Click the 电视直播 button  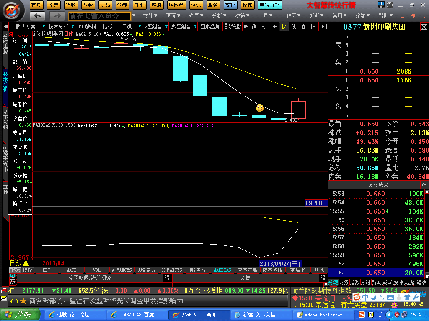point(270,5)
